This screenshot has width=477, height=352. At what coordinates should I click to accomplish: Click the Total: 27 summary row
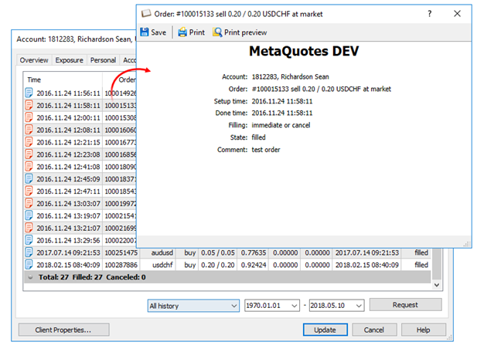pyautogui.click(x=227, y=277)
